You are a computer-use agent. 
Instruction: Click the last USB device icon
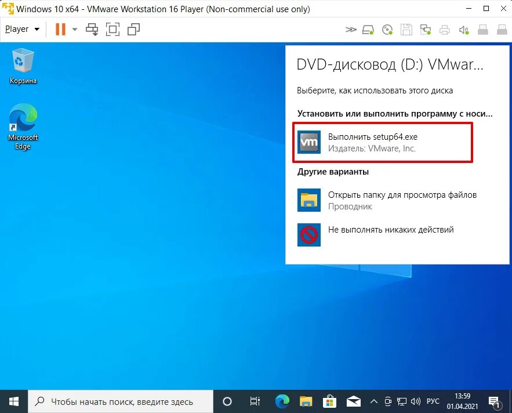point(502,30)
